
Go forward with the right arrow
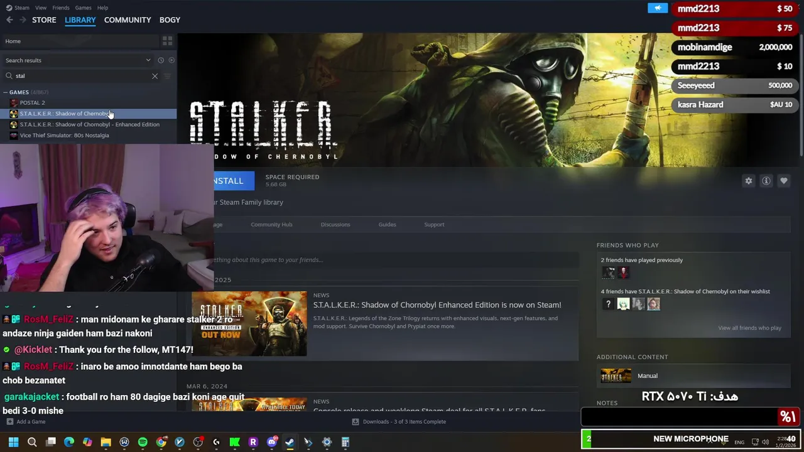pyautogui.click(x=23, y=20)
